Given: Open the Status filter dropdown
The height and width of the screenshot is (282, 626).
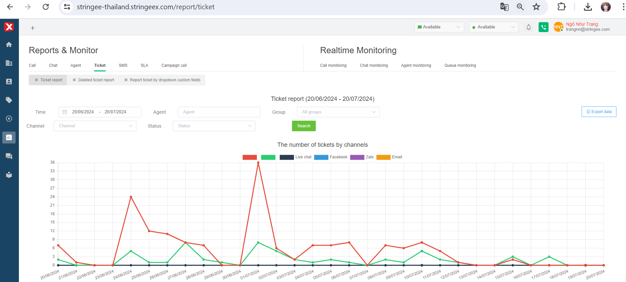Looking at the screenshot, I should click(x=214, y=126).
